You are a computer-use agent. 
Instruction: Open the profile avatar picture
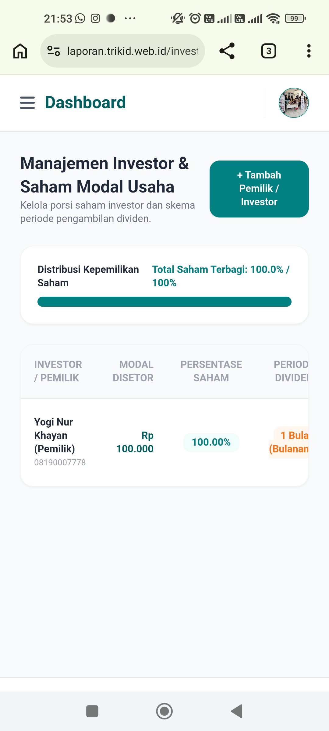pyautogui.click(x=294, y=103)
